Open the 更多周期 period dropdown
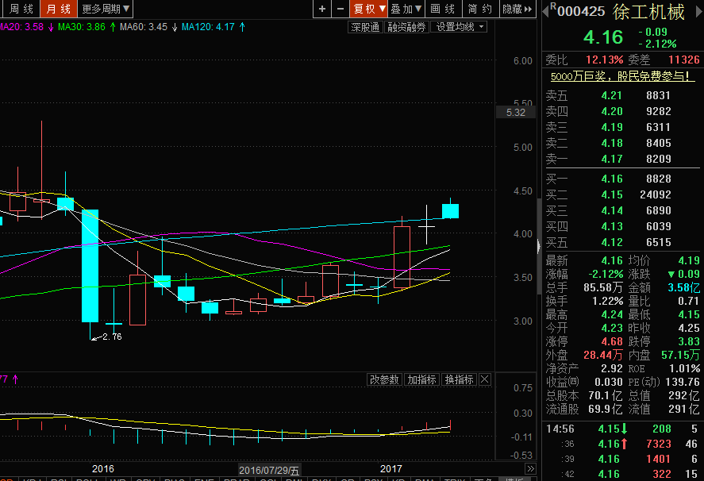704x481 pixels. tap(106, 9)
